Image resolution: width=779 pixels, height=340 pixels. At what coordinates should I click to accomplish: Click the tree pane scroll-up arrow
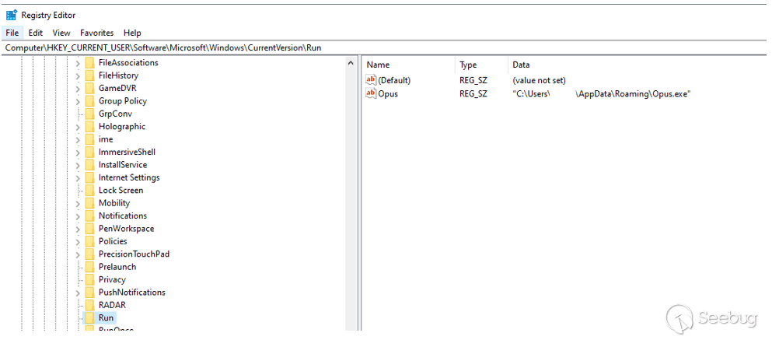(351, 63)
